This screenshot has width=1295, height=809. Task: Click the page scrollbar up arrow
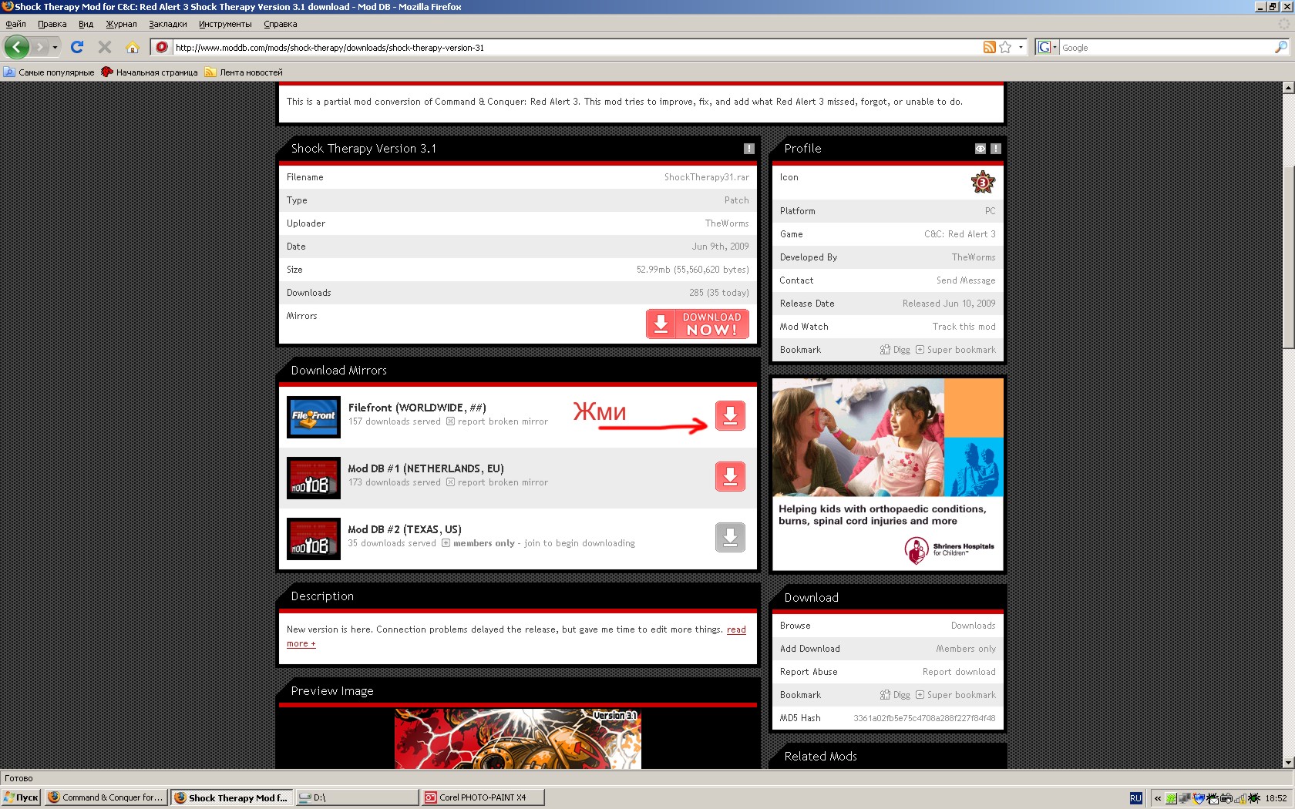(1288, 88)
